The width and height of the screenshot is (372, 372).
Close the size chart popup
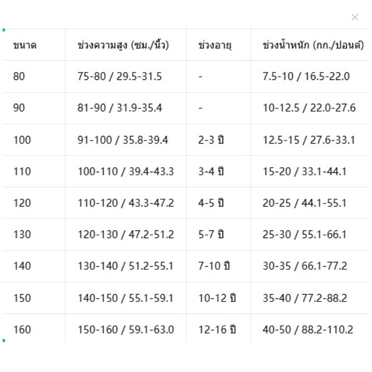point(355,17)
